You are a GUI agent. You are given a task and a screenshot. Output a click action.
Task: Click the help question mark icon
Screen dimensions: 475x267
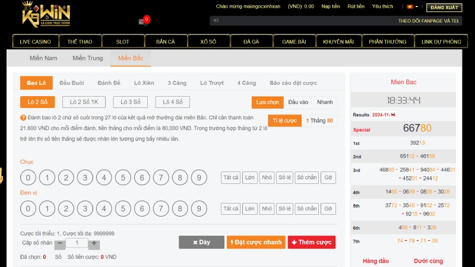[23, 117]
